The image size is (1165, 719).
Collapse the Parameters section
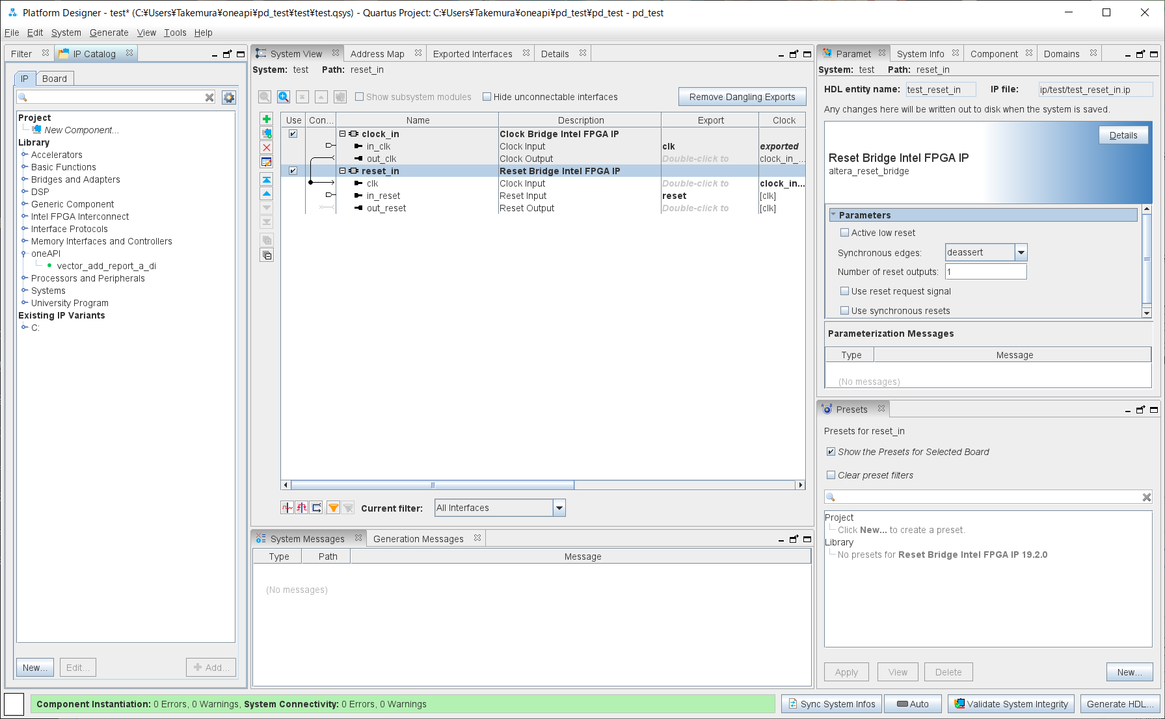(x=833, y=215)
